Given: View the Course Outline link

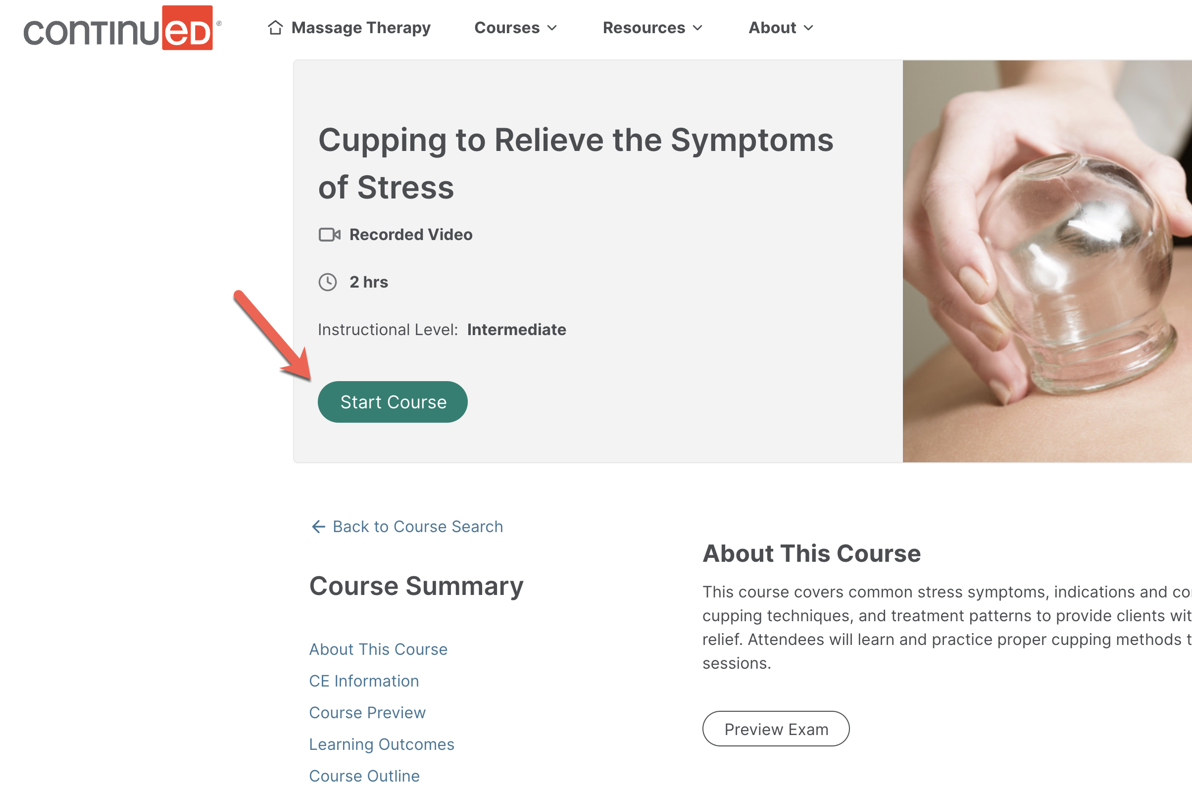Looking at the screenshot, I should pos(364,775).
